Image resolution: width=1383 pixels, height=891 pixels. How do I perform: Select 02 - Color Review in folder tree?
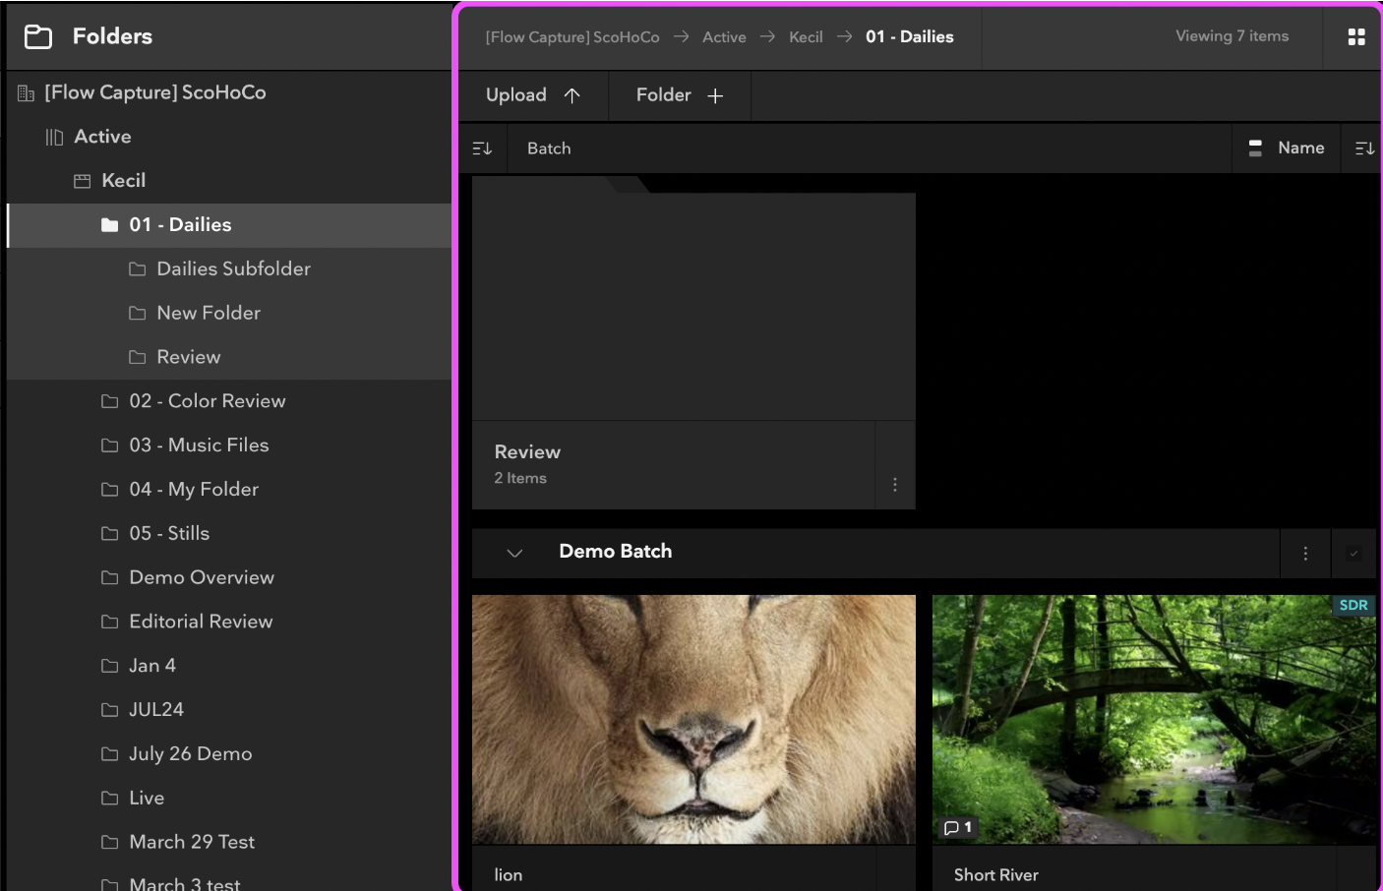point(207,401)
